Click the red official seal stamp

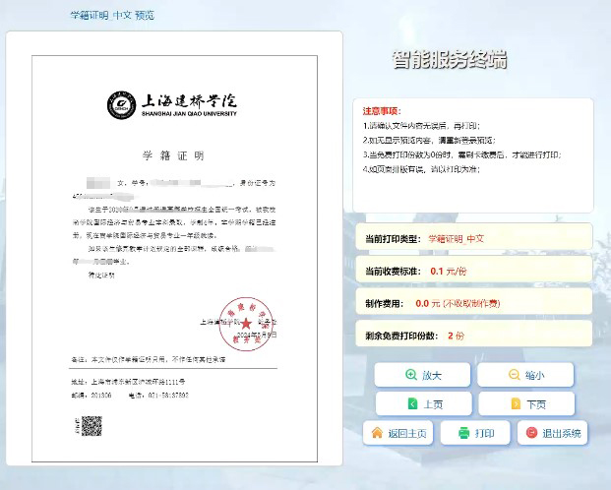[x=245, y=322]
